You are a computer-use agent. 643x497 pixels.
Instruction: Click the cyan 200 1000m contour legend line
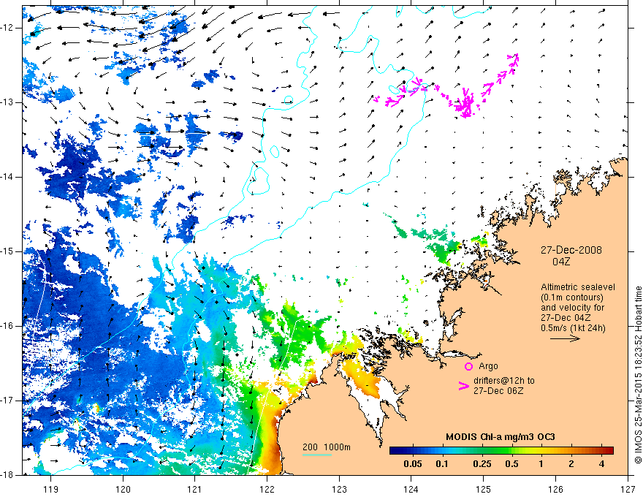coord(316,455)
